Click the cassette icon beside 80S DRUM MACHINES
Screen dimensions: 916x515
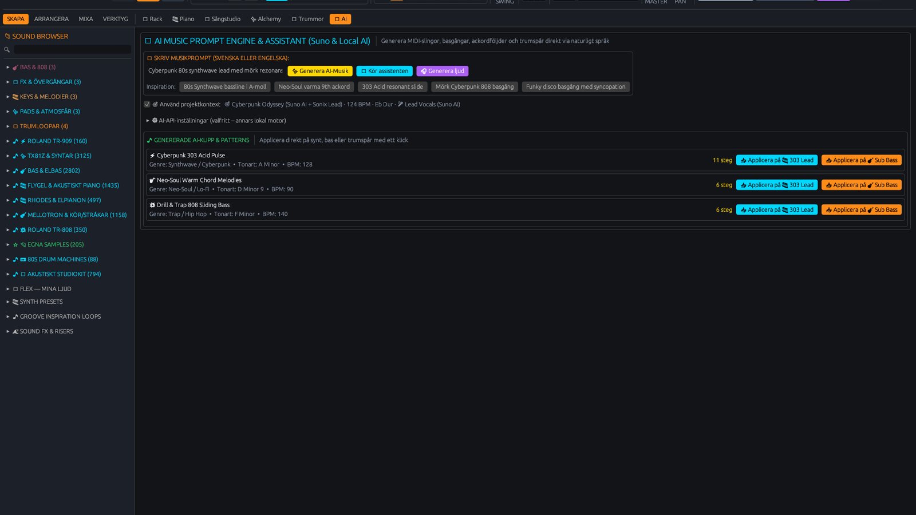pos(23,259)
